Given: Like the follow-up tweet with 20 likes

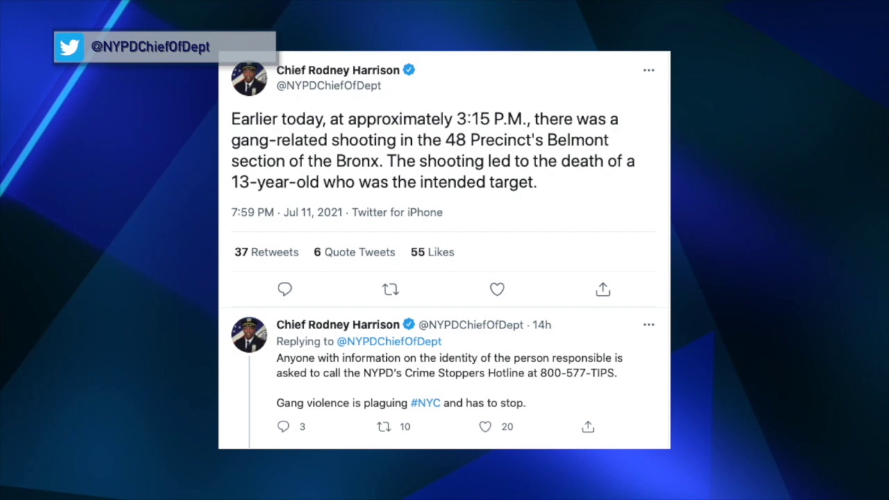Looking at the screenshot, I should tap(485, 426).
